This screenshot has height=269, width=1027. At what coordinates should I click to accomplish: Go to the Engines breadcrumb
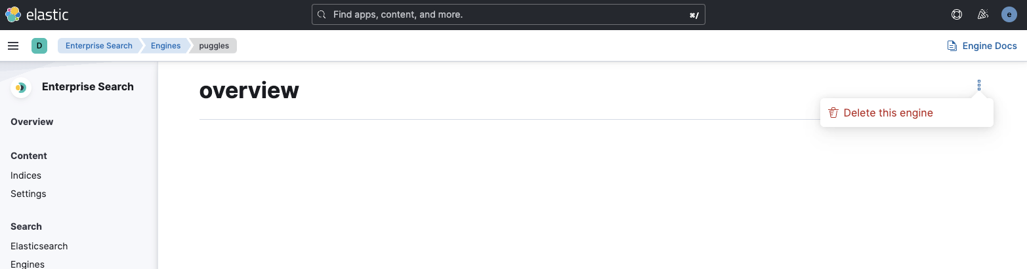tap(165, 46)
